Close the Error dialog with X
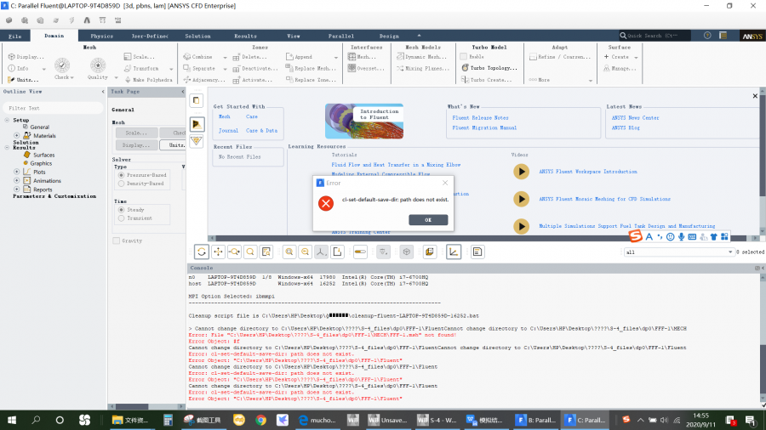 click(x=445, y=183)
